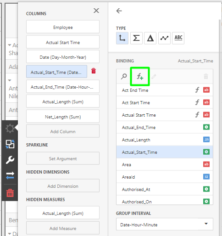Open the wrench options in sidebar
The height and width of the screenshot is (236, 222).
tap(10, 160)
